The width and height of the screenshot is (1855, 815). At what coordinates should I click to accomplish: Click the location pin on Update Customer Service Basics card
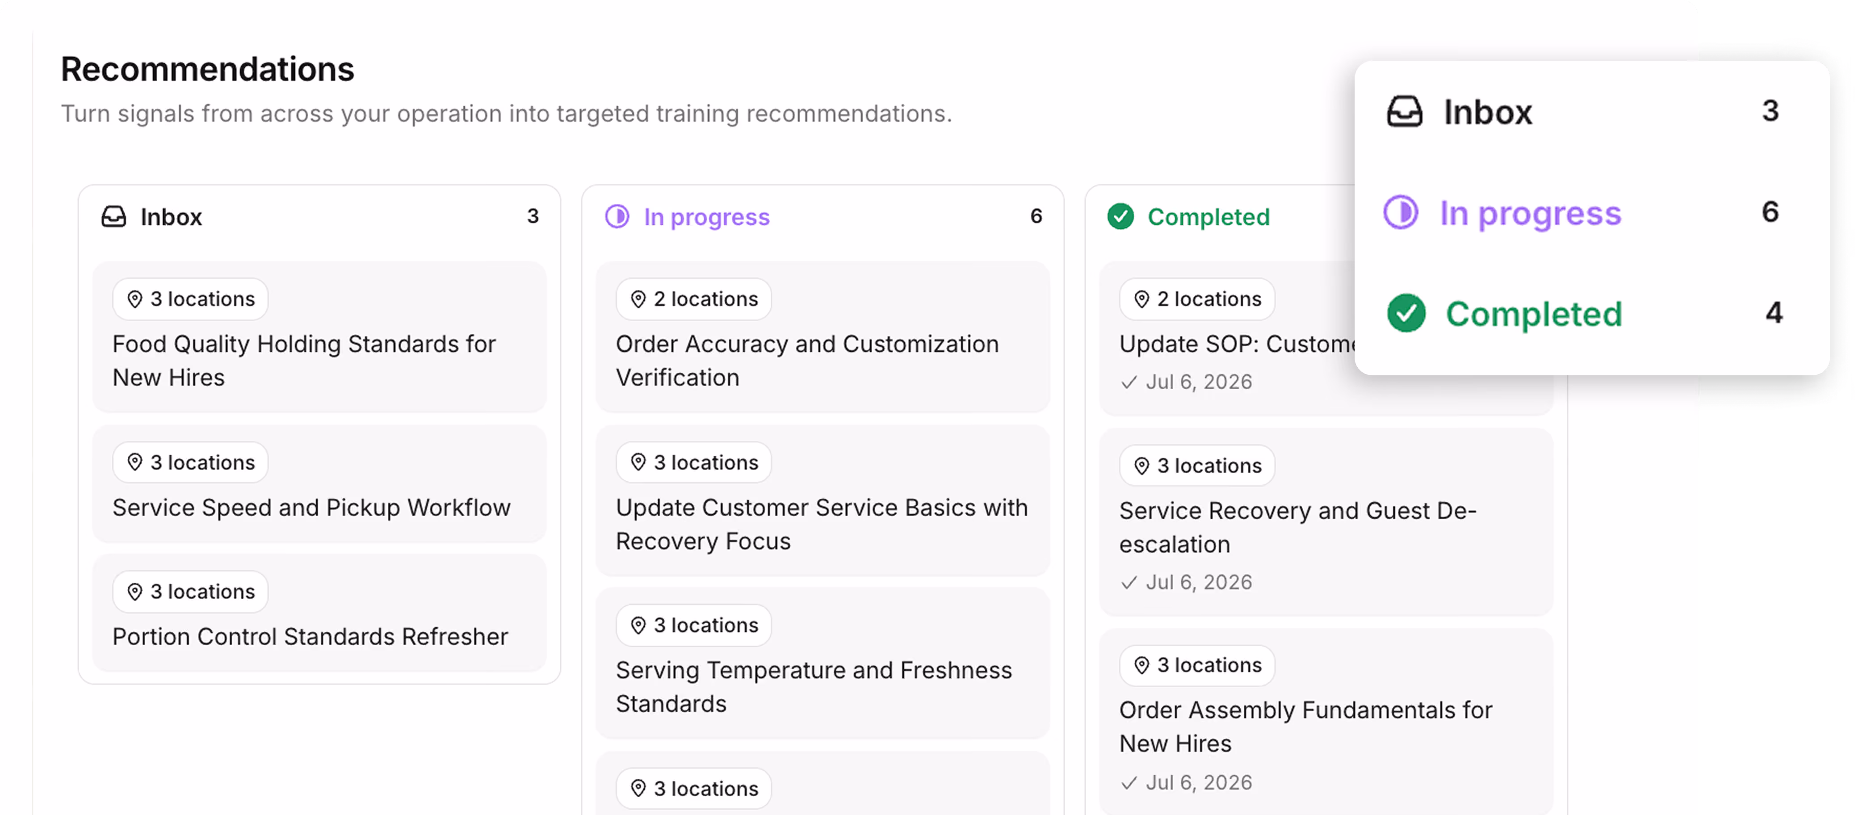[x=638, y=462]
